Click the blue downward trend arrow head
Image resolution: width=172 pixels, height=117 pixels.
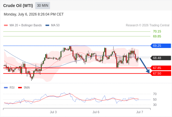[x=148, y=72]
